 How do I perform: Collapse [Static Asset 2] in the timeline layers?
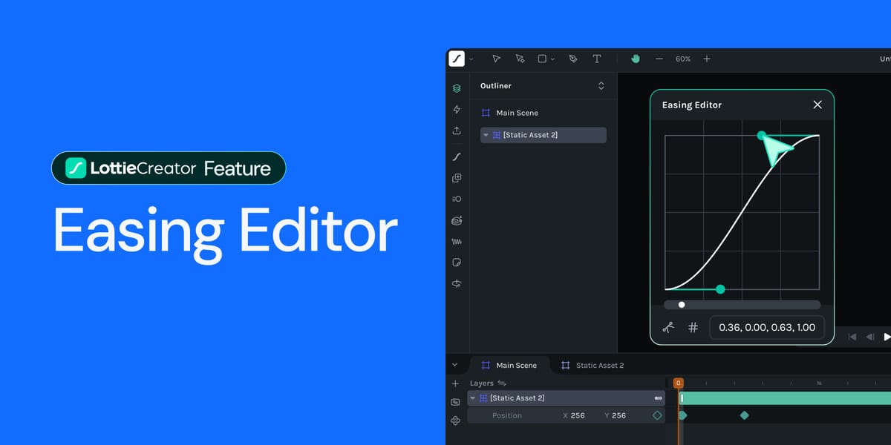[x=472, y=398]
